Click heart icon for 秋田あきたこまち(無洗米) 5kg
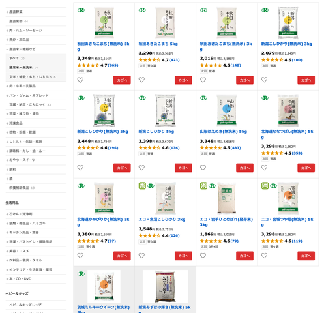 (x=80, y=80)
